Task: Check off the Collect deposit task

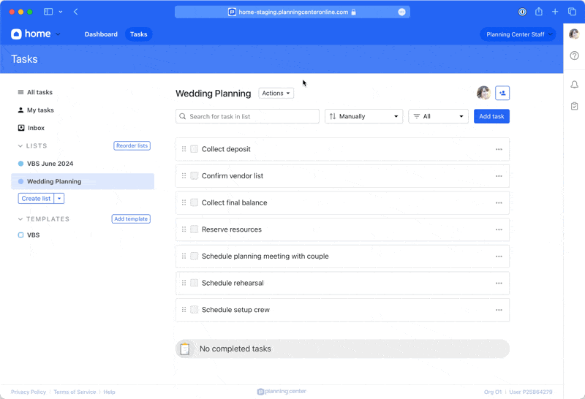Action: [195, 149]
